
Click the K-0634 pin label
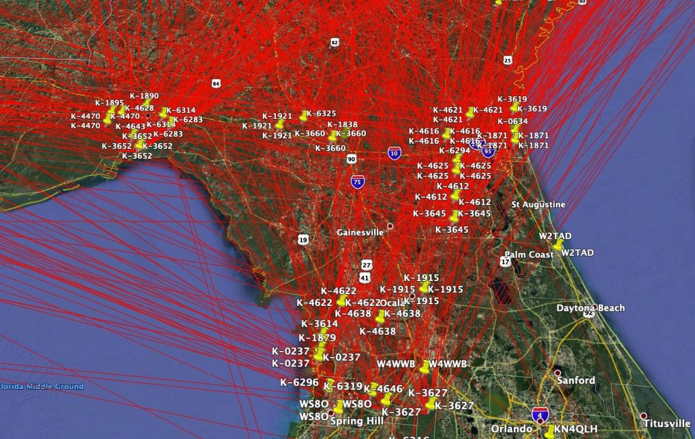(513, 121)
